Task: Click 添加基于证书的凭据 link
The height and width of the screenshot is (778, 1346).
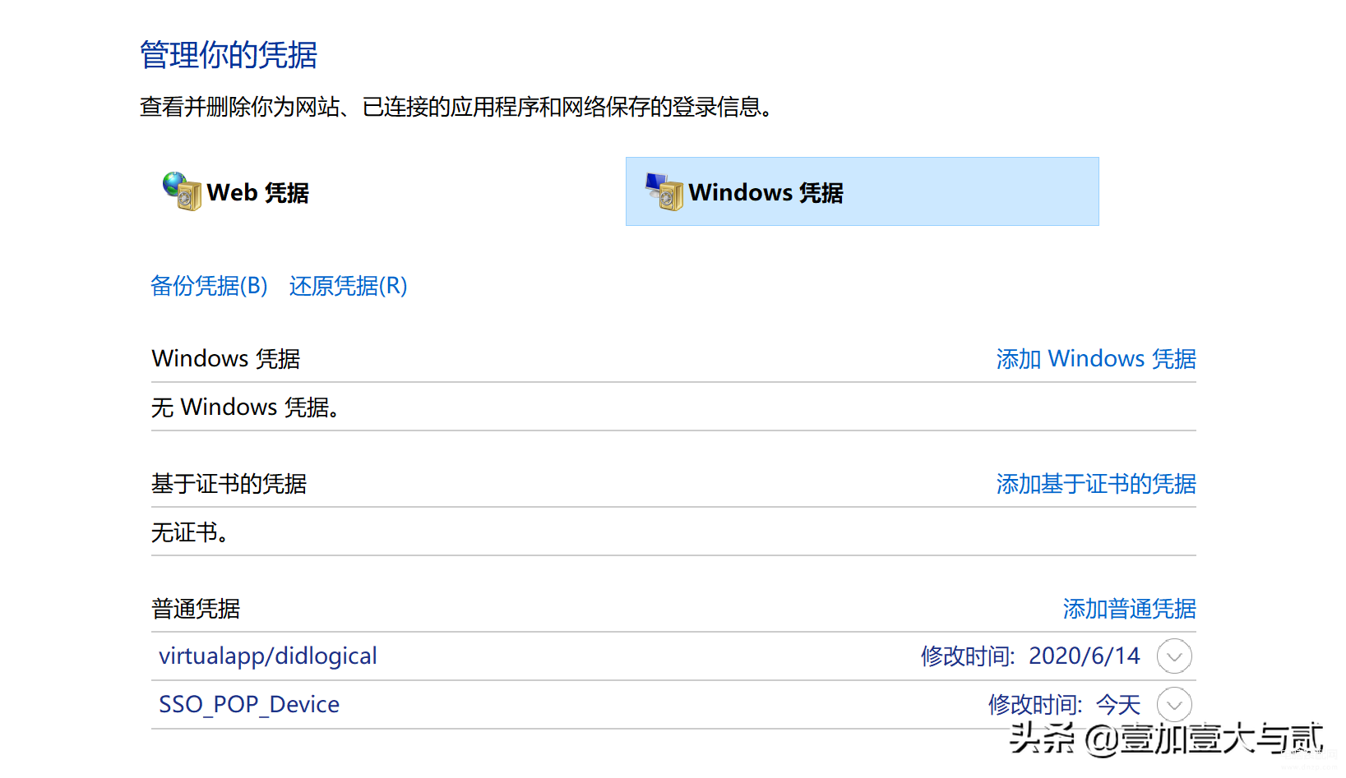Action: pyautogui.click(x=1096, y=484)
